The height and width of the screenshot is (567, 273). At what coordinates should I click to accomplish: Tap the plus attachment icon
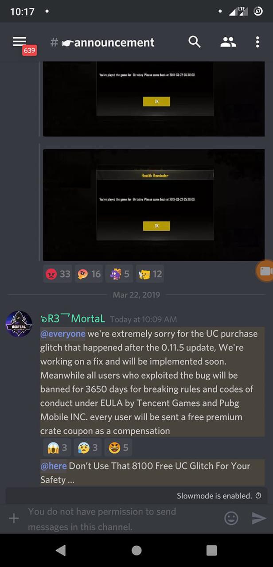[14, 518]
